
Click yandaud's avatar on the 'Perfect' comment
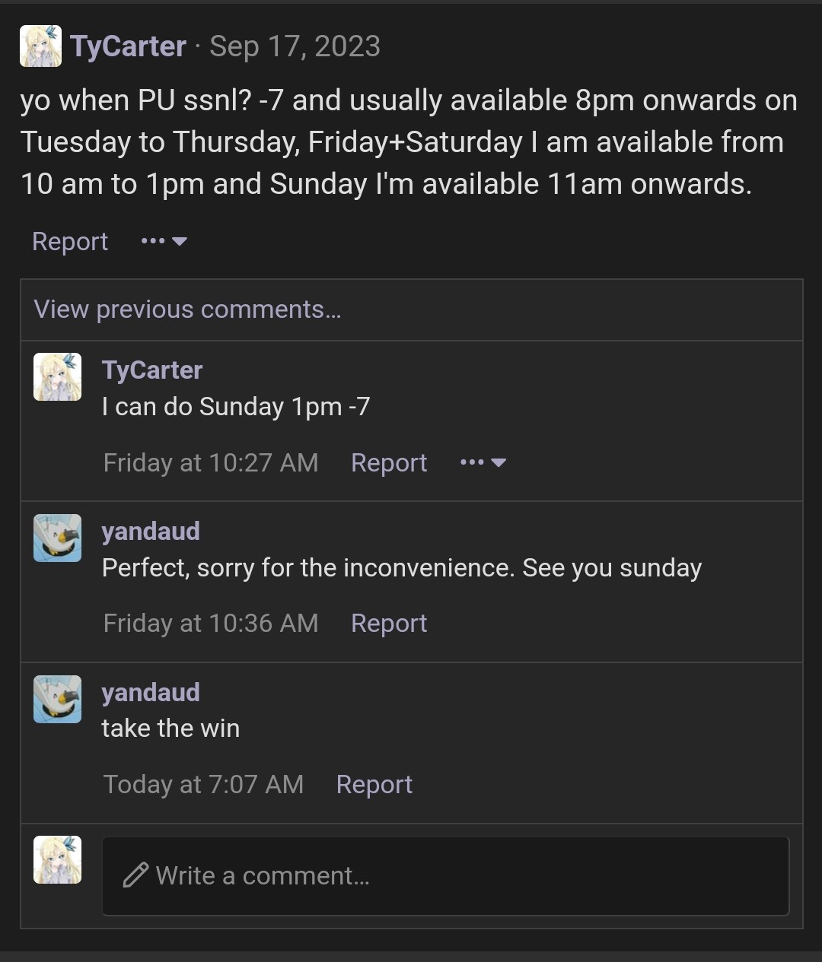[57, 537]
